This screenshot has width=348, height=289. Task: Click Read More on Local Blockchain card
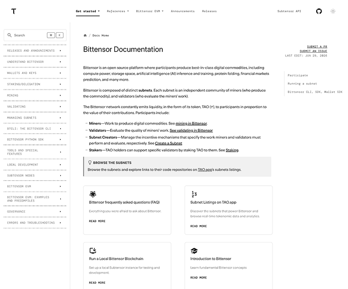pyautogui.click(x=97, y=283)
